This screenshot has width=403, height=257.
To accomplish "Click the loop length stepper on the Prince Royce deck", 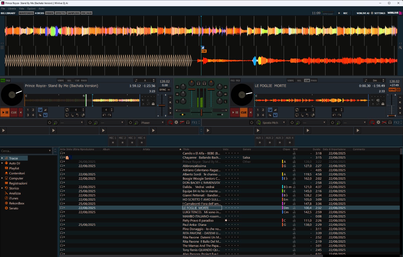I will click(83, 110).
